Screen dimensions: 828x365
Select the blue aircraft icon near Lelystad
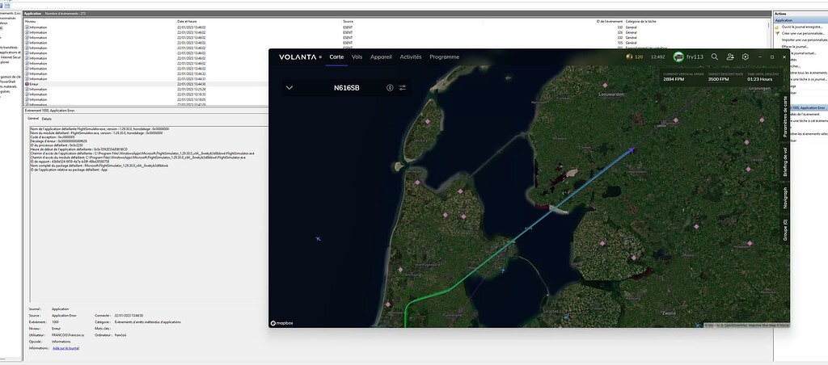point(565,317)
